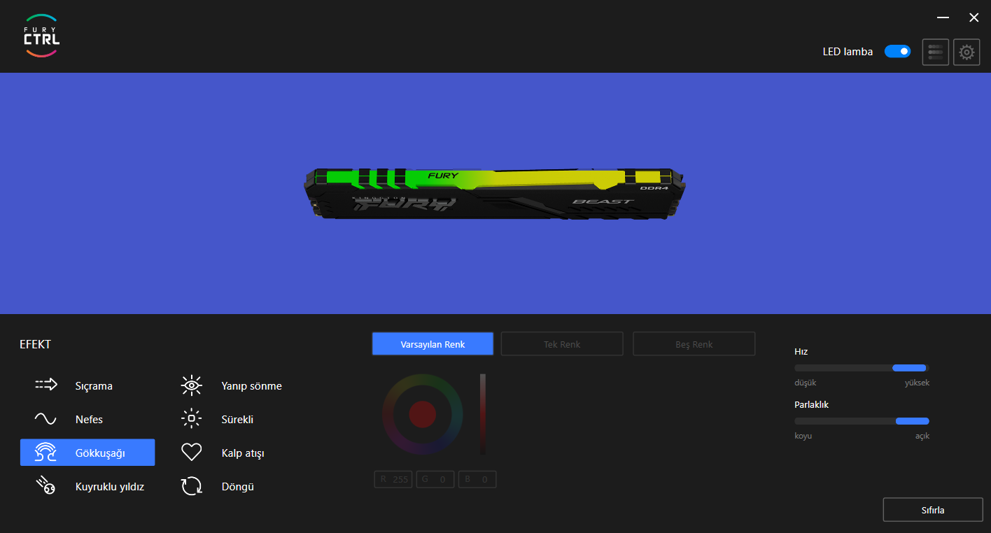991x533 pixels.
Task: Select the Yanıp sönme blink effect
Action: tap(232, 385)
